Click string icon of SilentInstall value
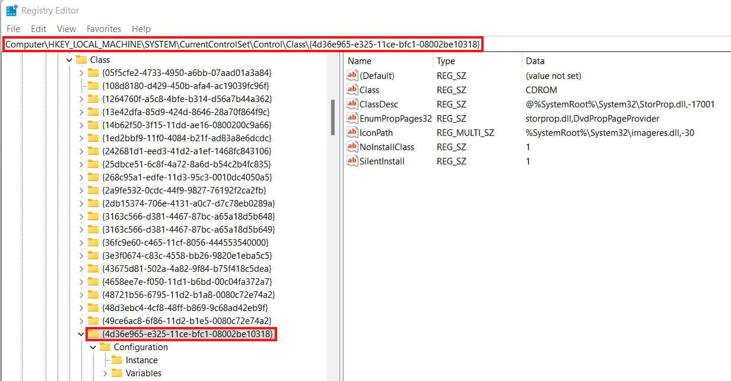 click(352, 161)
